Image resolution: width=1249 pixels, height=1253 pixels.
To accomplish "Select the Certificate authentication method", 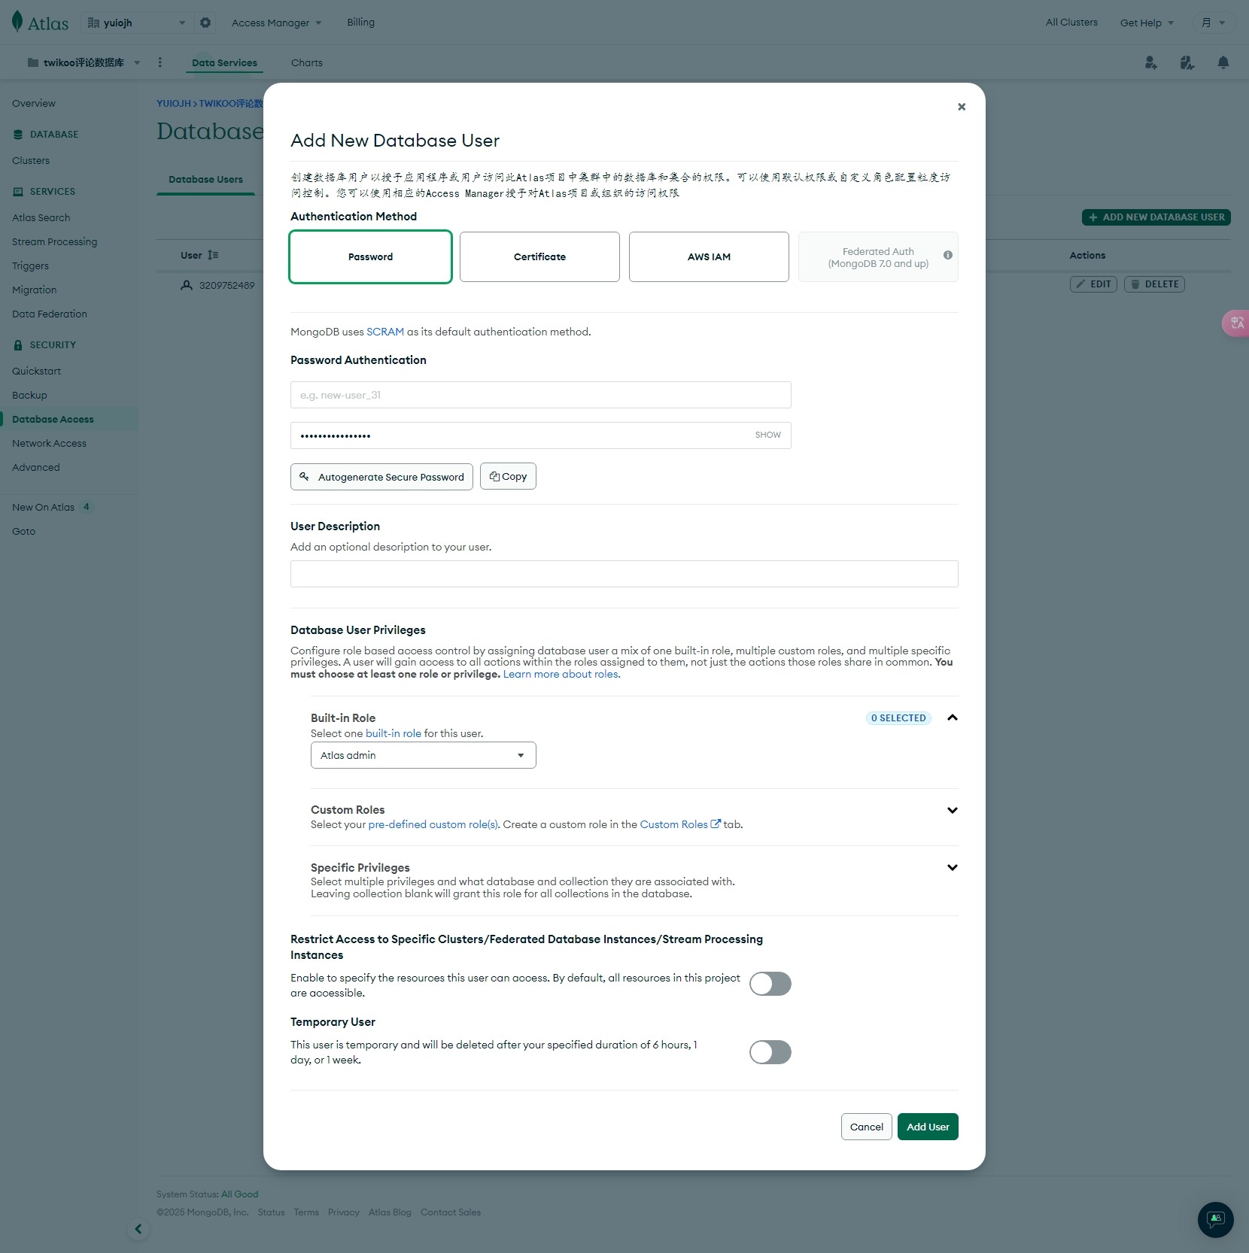I will 539,256.
